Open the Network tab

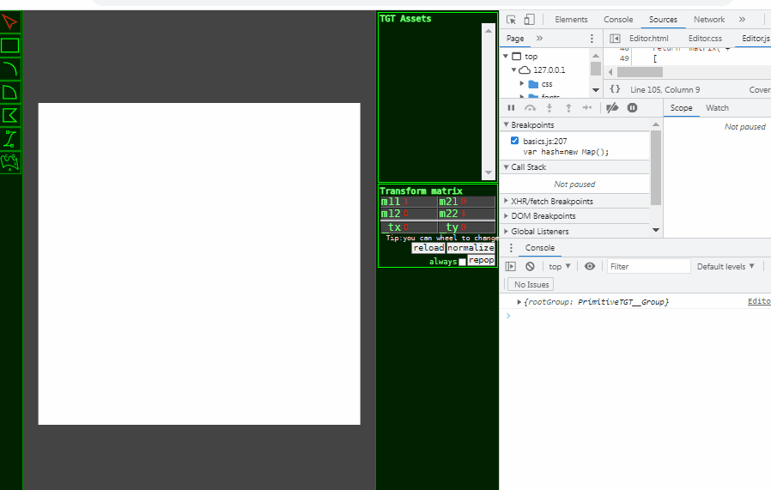[709, 20]
